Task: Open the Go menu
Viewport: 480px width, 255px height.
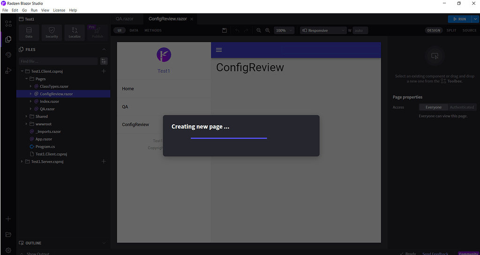Action: point(24,10)
